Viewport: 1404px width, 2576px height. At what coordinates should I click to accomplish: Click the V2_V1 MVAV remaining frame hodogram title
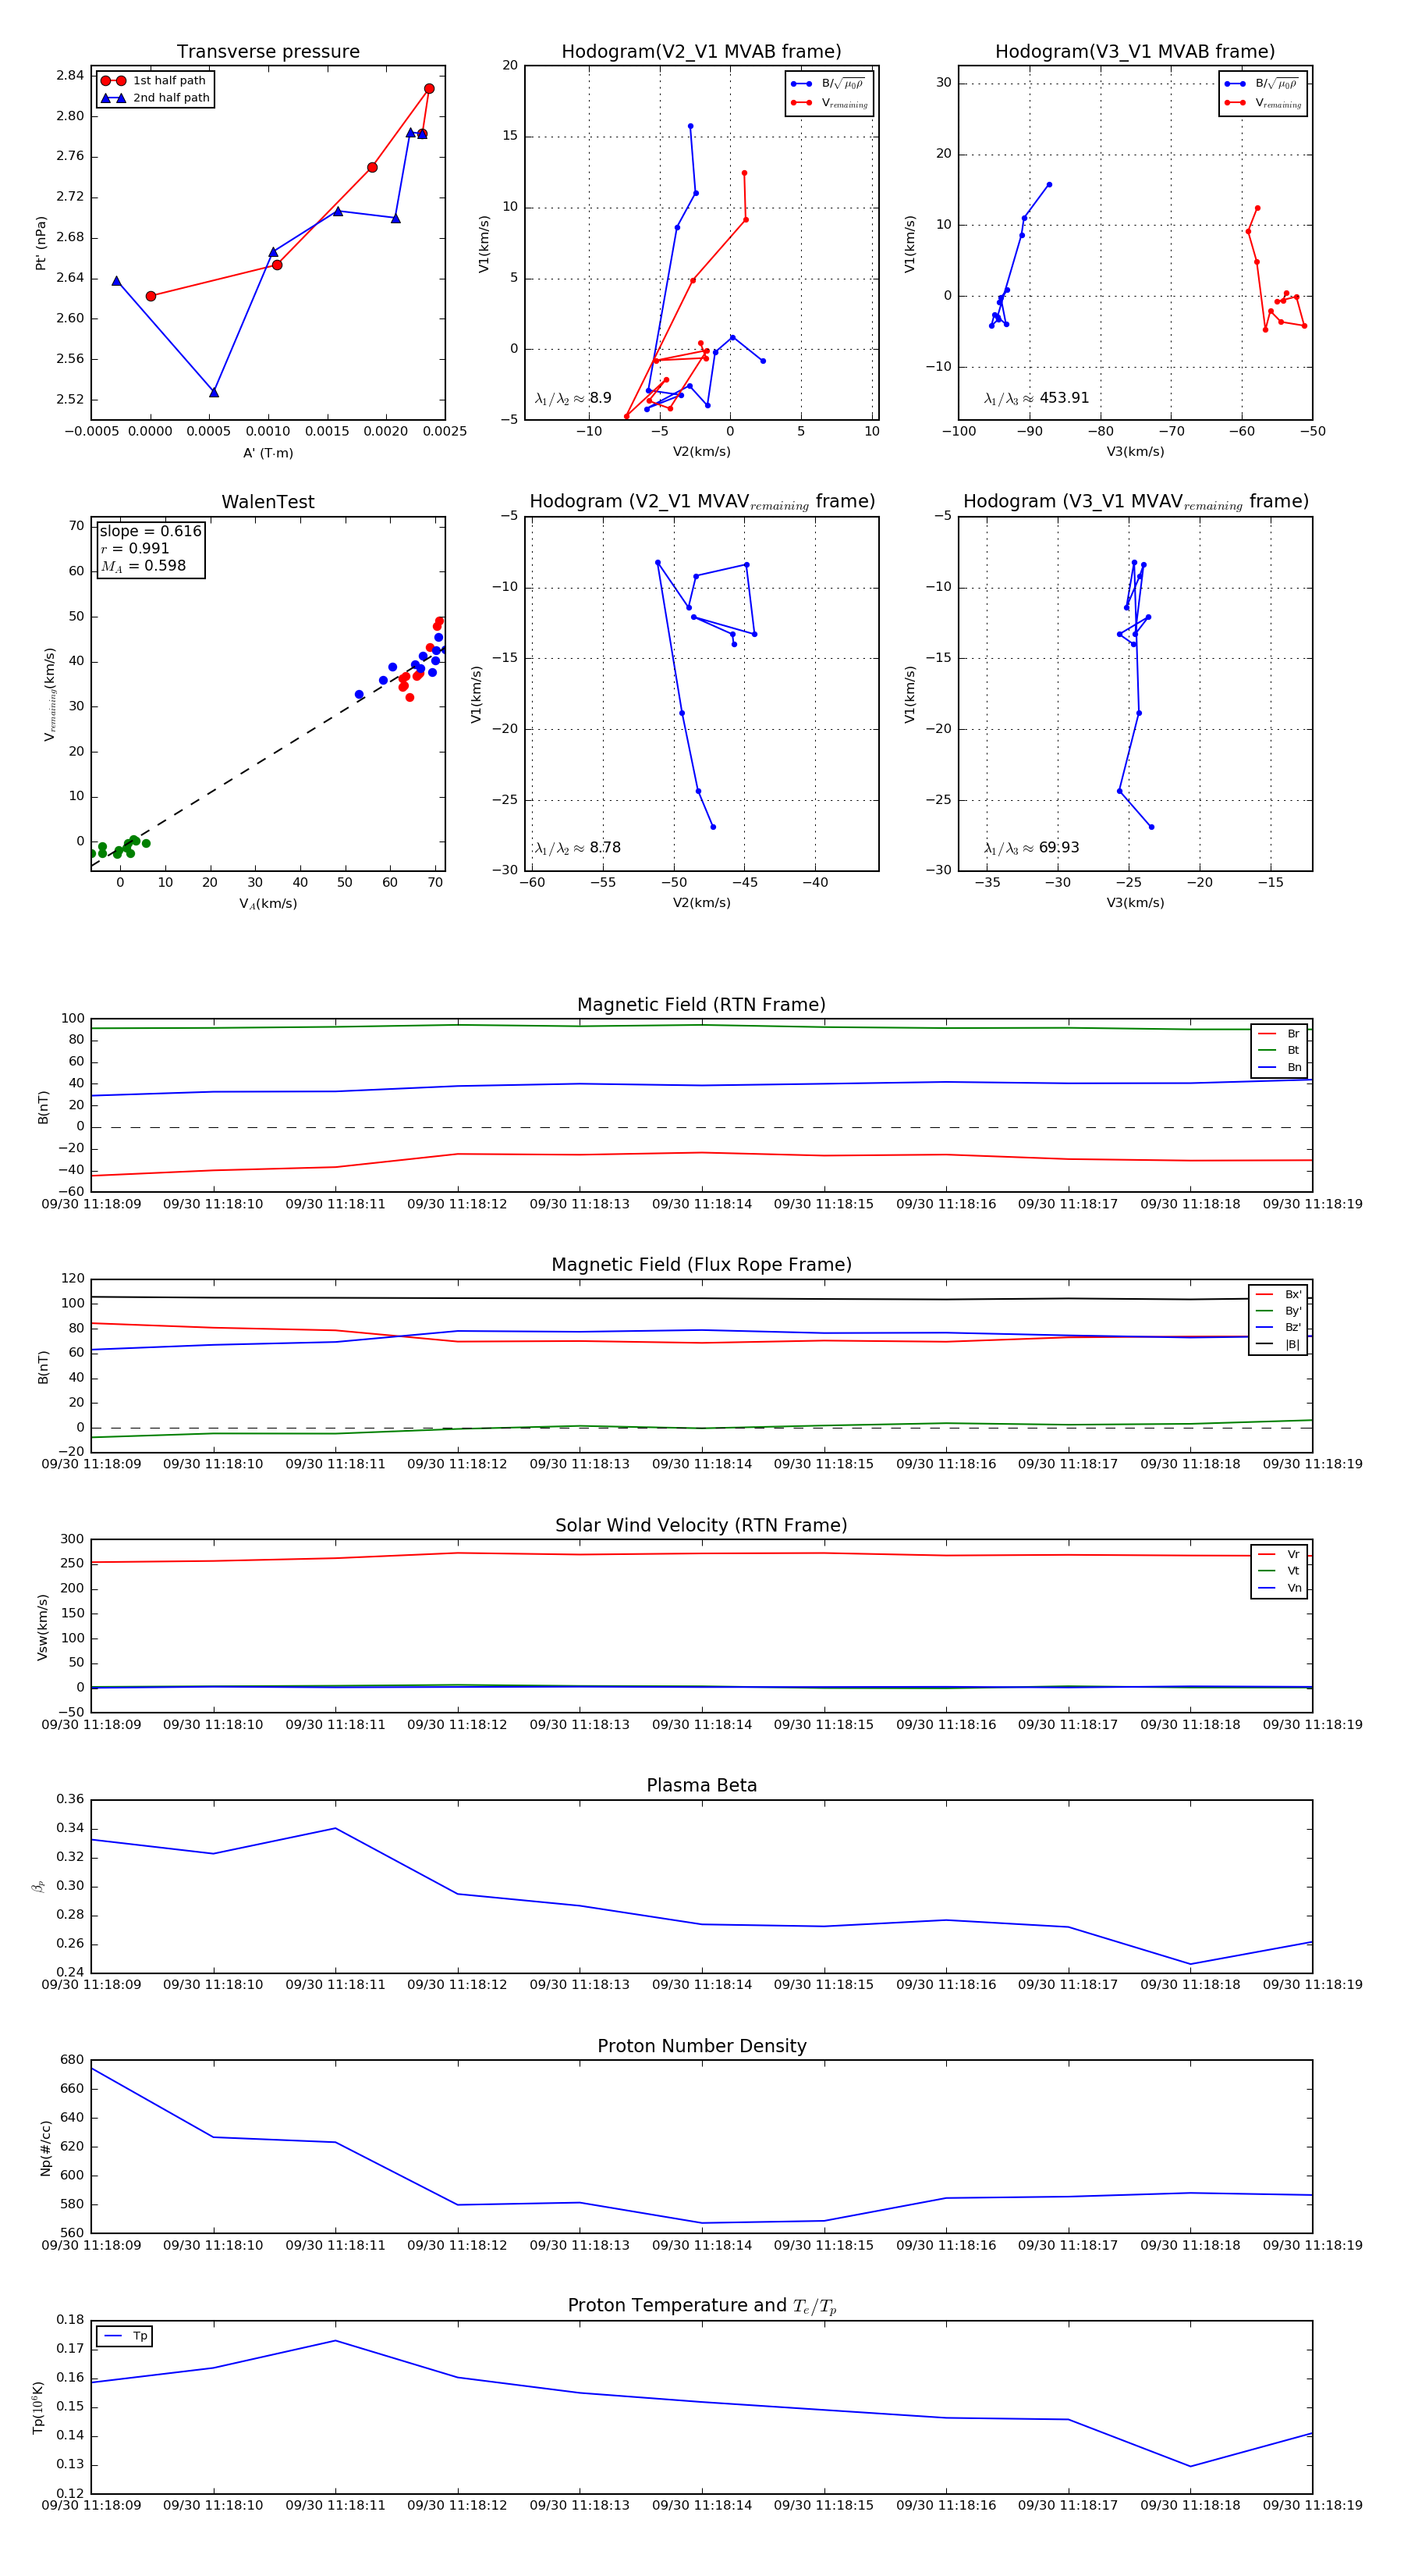pyautogui.click(x=701, y=502)
